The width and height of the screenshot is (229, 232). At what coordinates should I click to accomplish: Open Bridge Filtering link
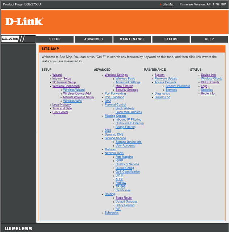click(x=125, y=127)
